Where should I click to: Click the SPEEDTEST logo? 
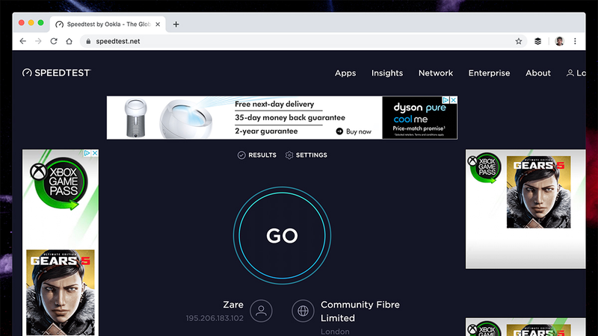tap(57, 72)
